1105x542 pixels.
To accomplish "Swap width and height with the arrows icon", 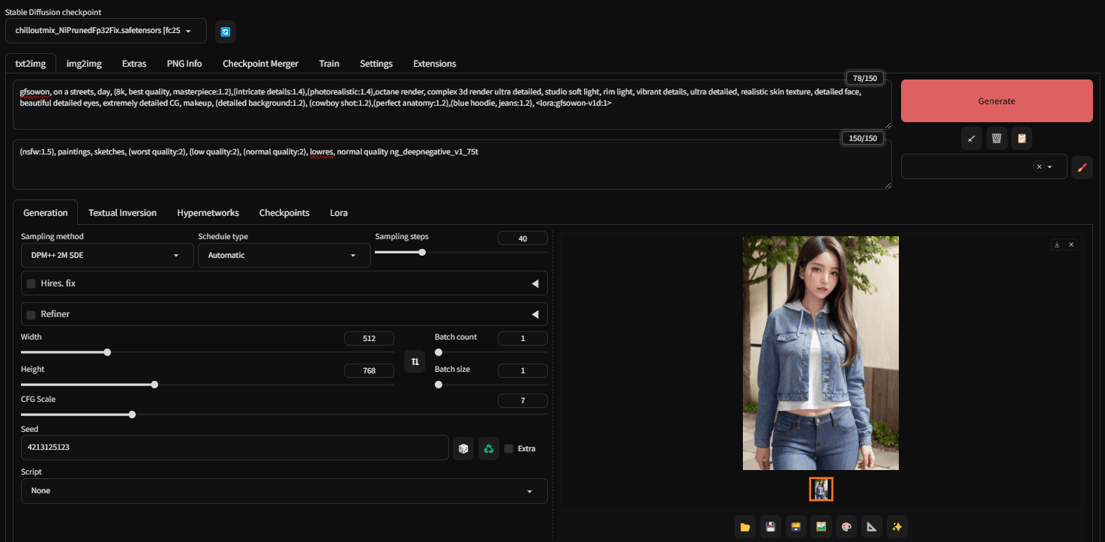I will (x=415, y=361).
